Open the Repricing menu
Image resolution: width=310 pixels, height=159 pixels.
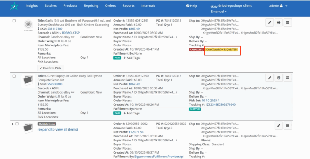pos(91,6)
